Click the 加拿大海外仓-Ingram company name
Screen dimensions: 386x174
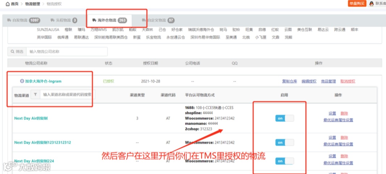[x=43, y=81]
